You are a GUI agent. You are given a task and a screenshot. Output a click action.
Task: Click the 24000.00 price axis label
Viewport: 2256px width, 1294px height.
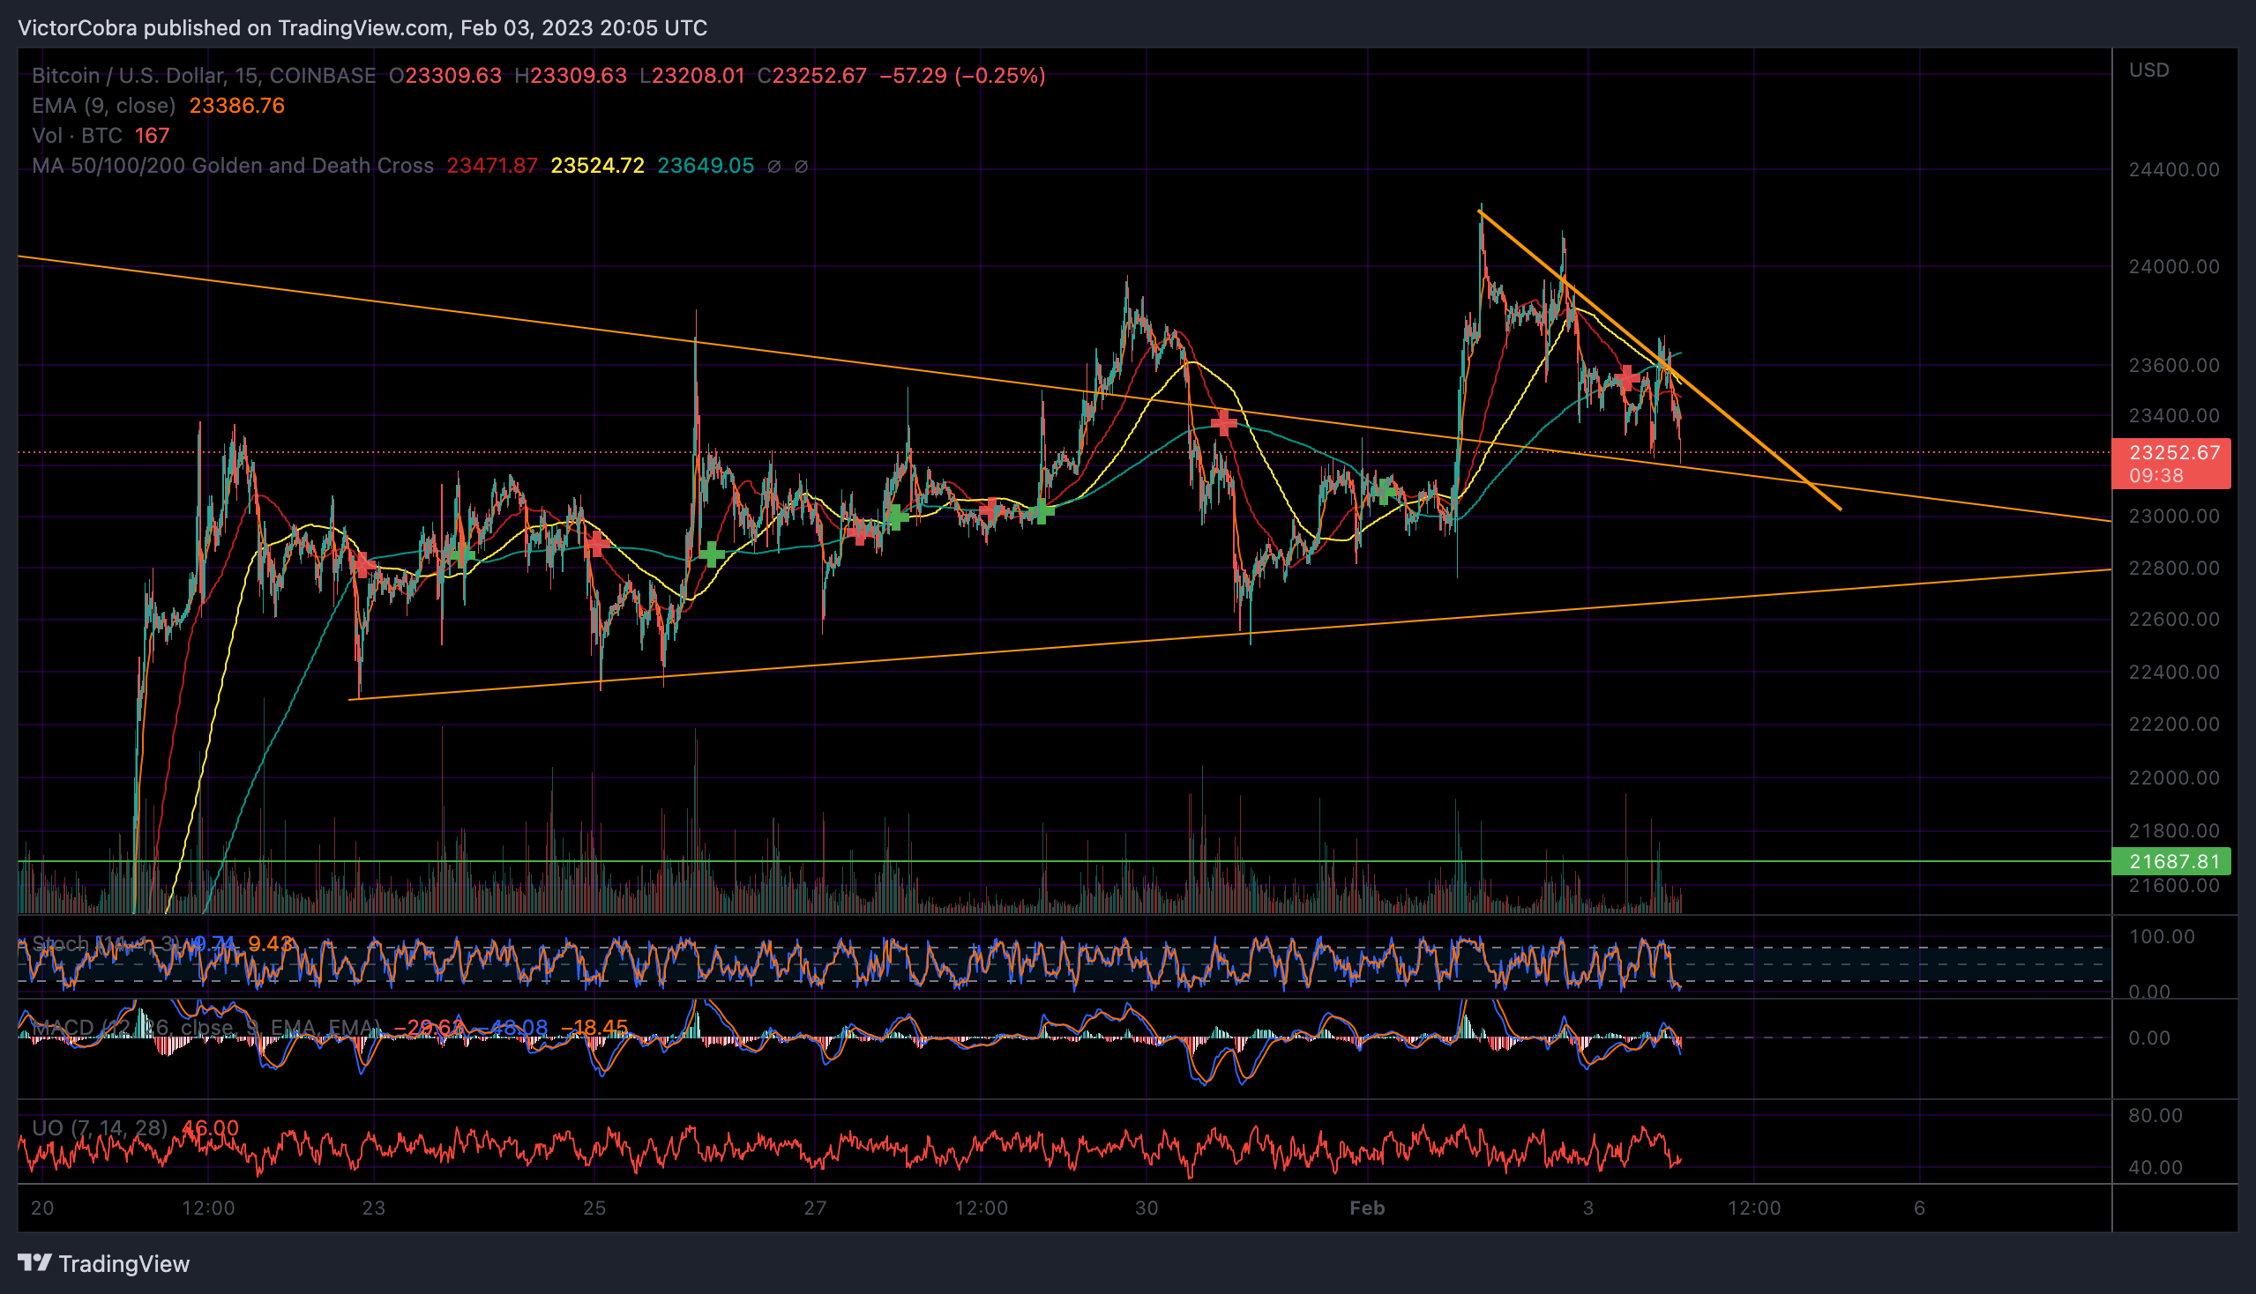pyautogui.click(x=2173, y=266)
